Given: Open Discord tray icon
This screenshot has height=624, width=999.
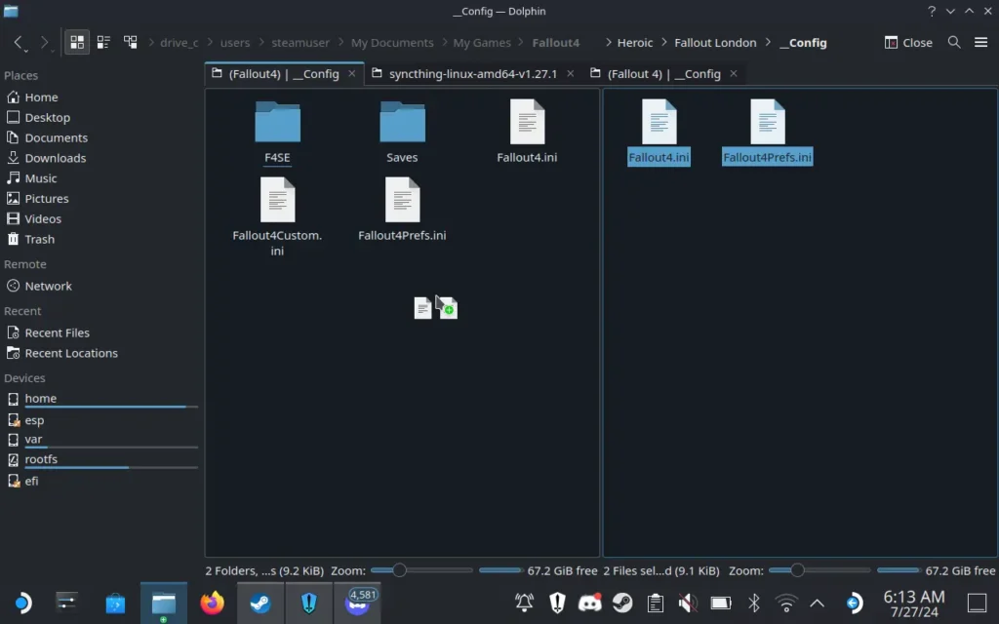Looking at the screenshot, I should pyautogui.click(x=590, y=603).
